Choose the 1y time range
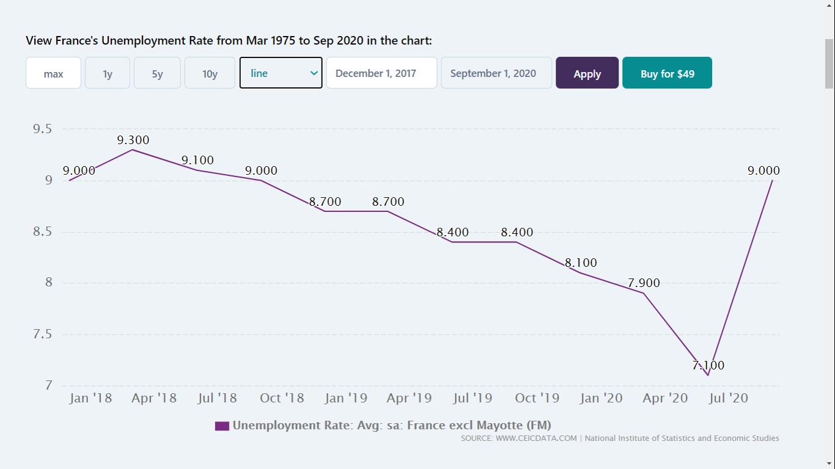835x469 pixels. click(108, 73)
